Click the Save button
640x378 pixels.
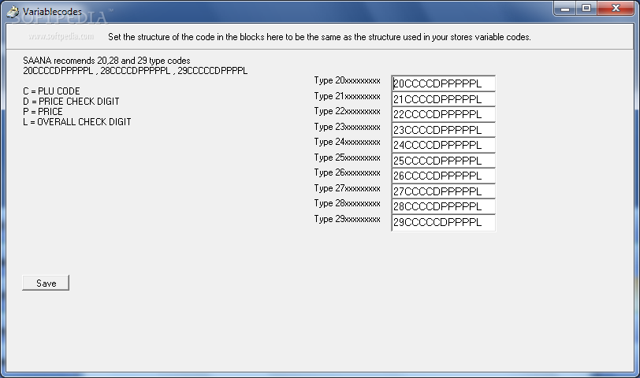click(46, 283)
